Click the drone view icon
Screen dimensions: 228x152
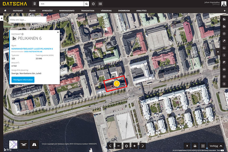[24, 144]
